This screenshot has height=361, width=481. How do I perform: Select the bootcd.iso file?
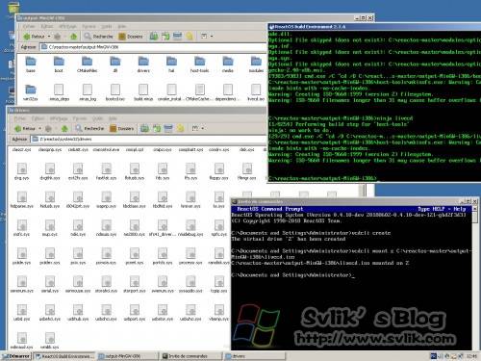[x=115, y=92]
